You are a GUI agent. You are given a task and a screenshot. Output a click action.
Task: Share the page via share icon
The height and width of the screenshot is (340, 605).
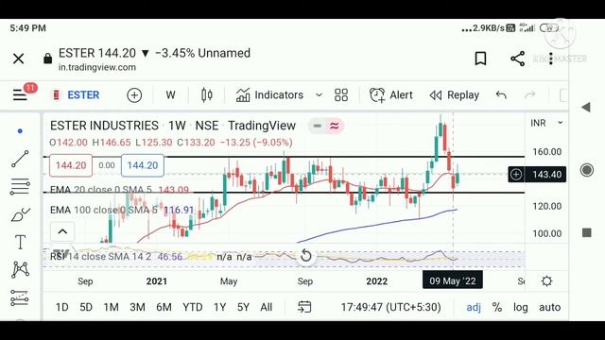517,59
